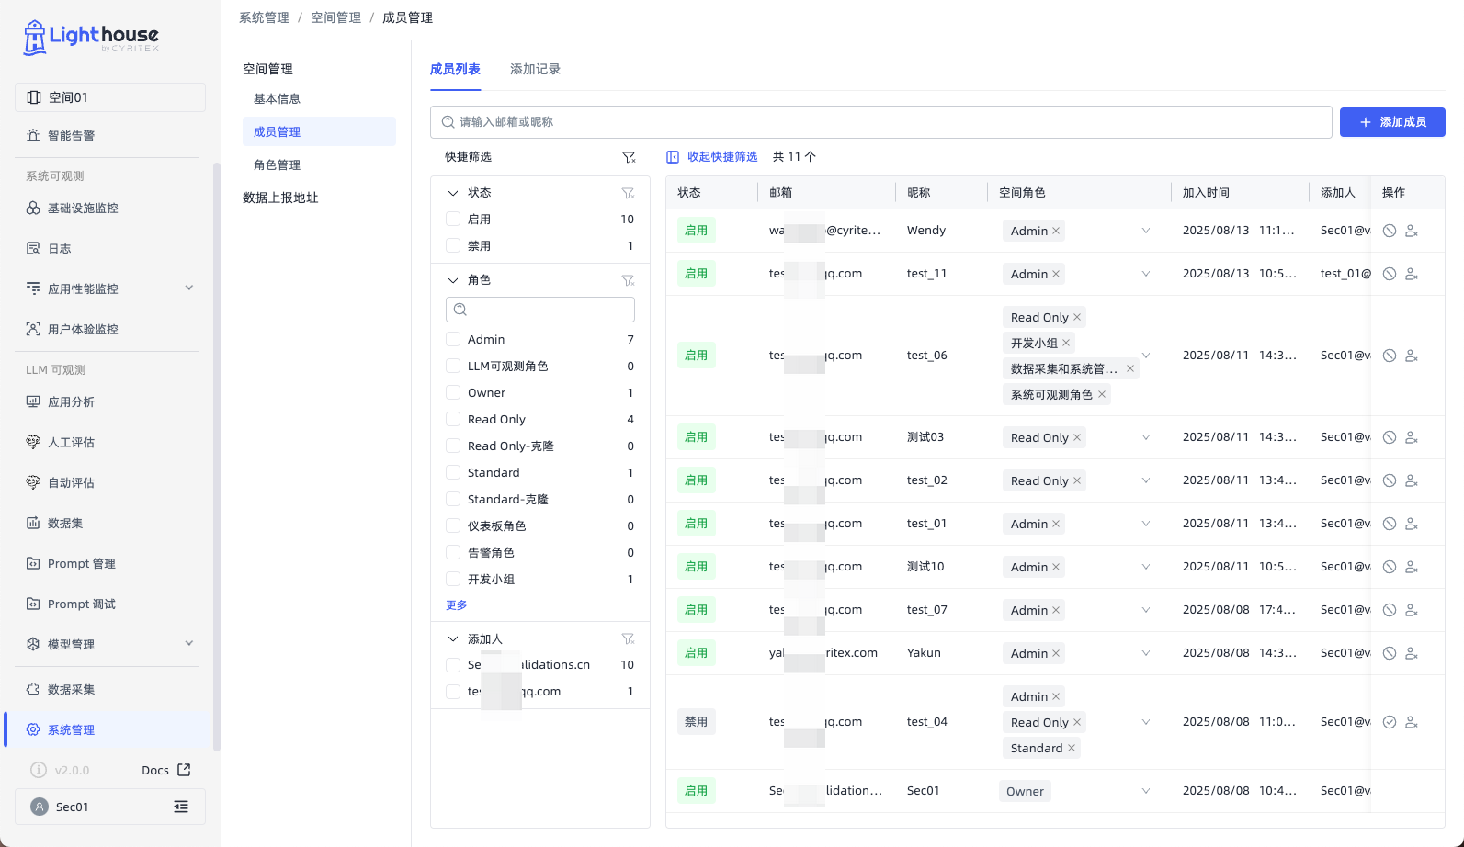Viewport: 1464px width, 847px height.
Task: Click the 添加成员 button
Action: (x=1392, y=122)
